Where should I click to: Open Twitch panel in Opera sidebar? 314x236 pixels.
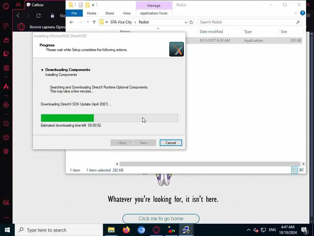pos(6,54)
